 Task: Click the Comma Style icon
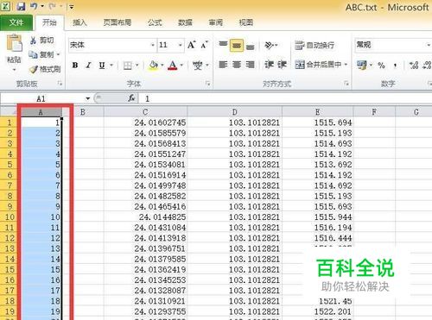[395, 66]
